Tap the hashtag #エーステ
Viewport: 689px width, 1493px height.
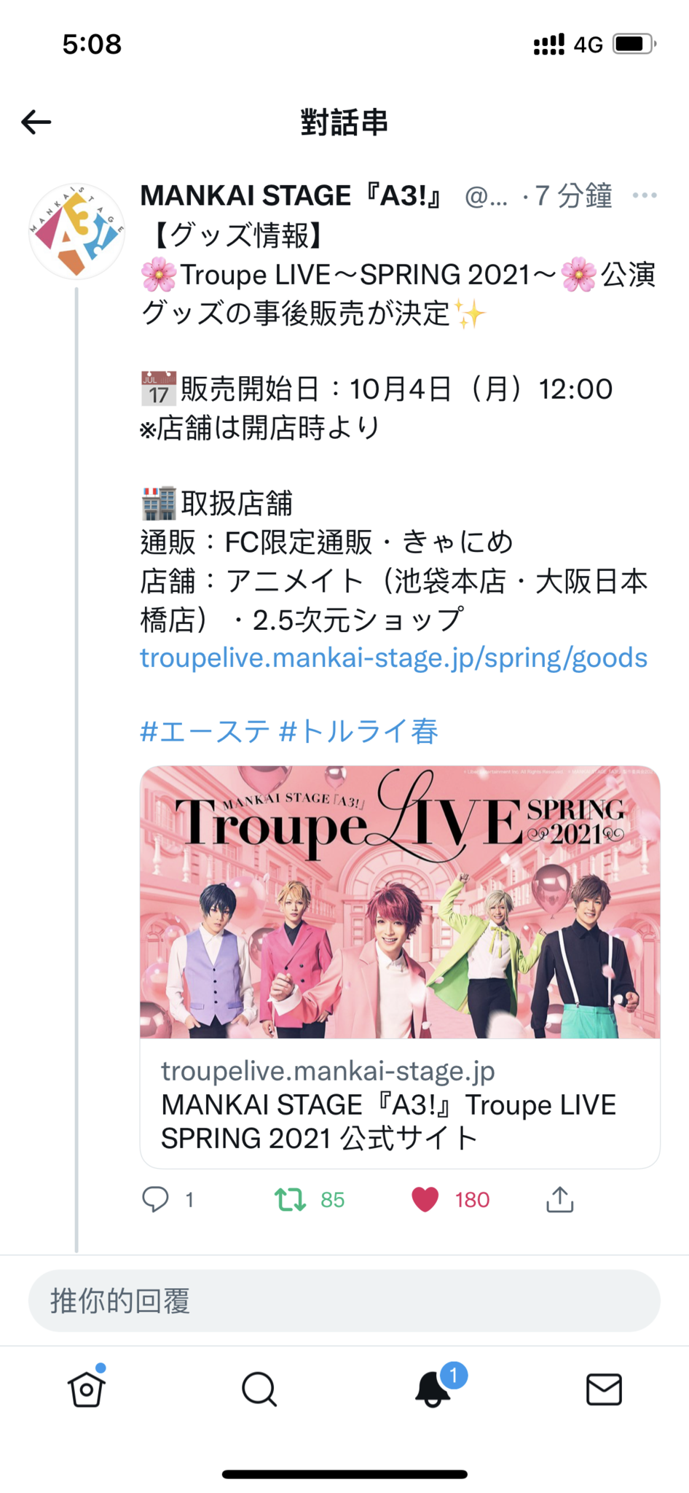pyautogui.click(x=205, y=731)
